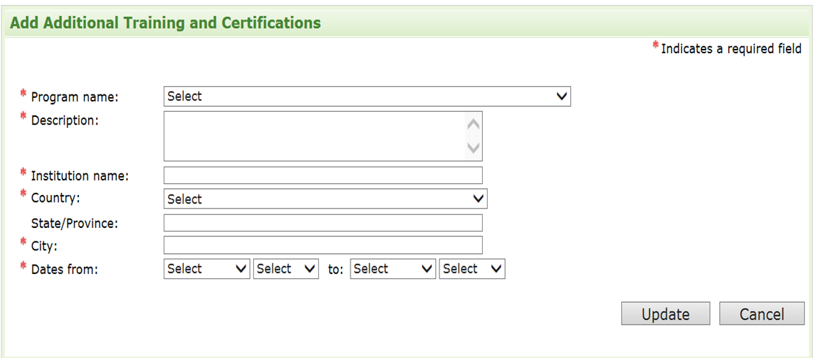Screen dimensions: 813x358
Task: Open the wider dropdown right after 'to:'
Action: pos(393,269)
